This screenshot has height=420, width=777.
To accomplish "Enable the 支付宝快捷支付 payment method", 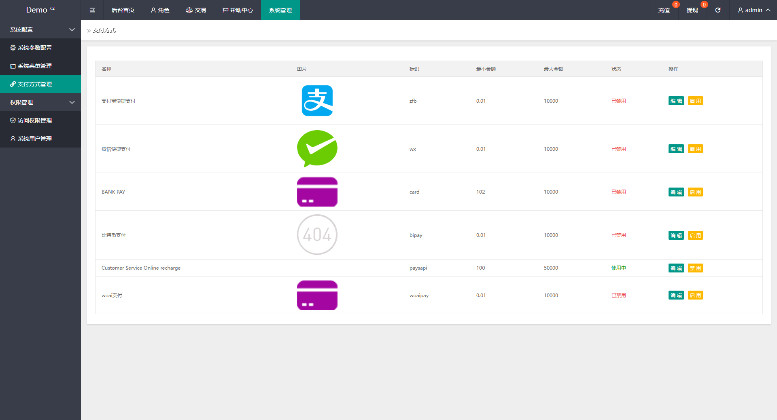I will pyautogui.click(x=695, y=101).
